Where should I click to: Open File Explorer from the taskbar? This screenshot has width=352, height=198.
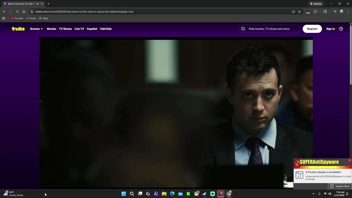point(164,194)
